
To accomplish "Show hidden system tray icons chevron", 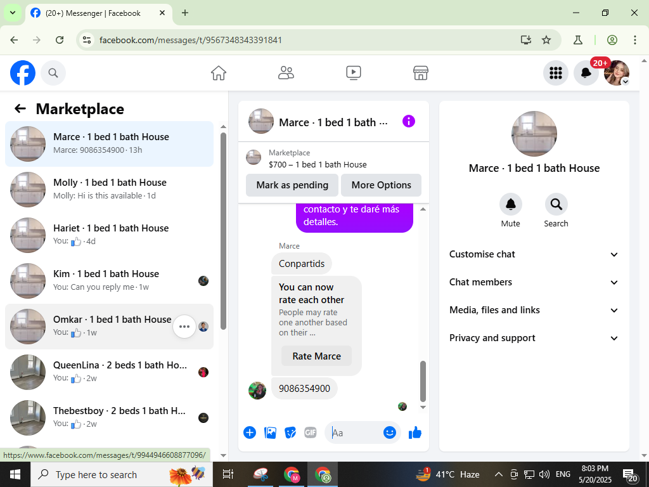I will click(499, 474).
